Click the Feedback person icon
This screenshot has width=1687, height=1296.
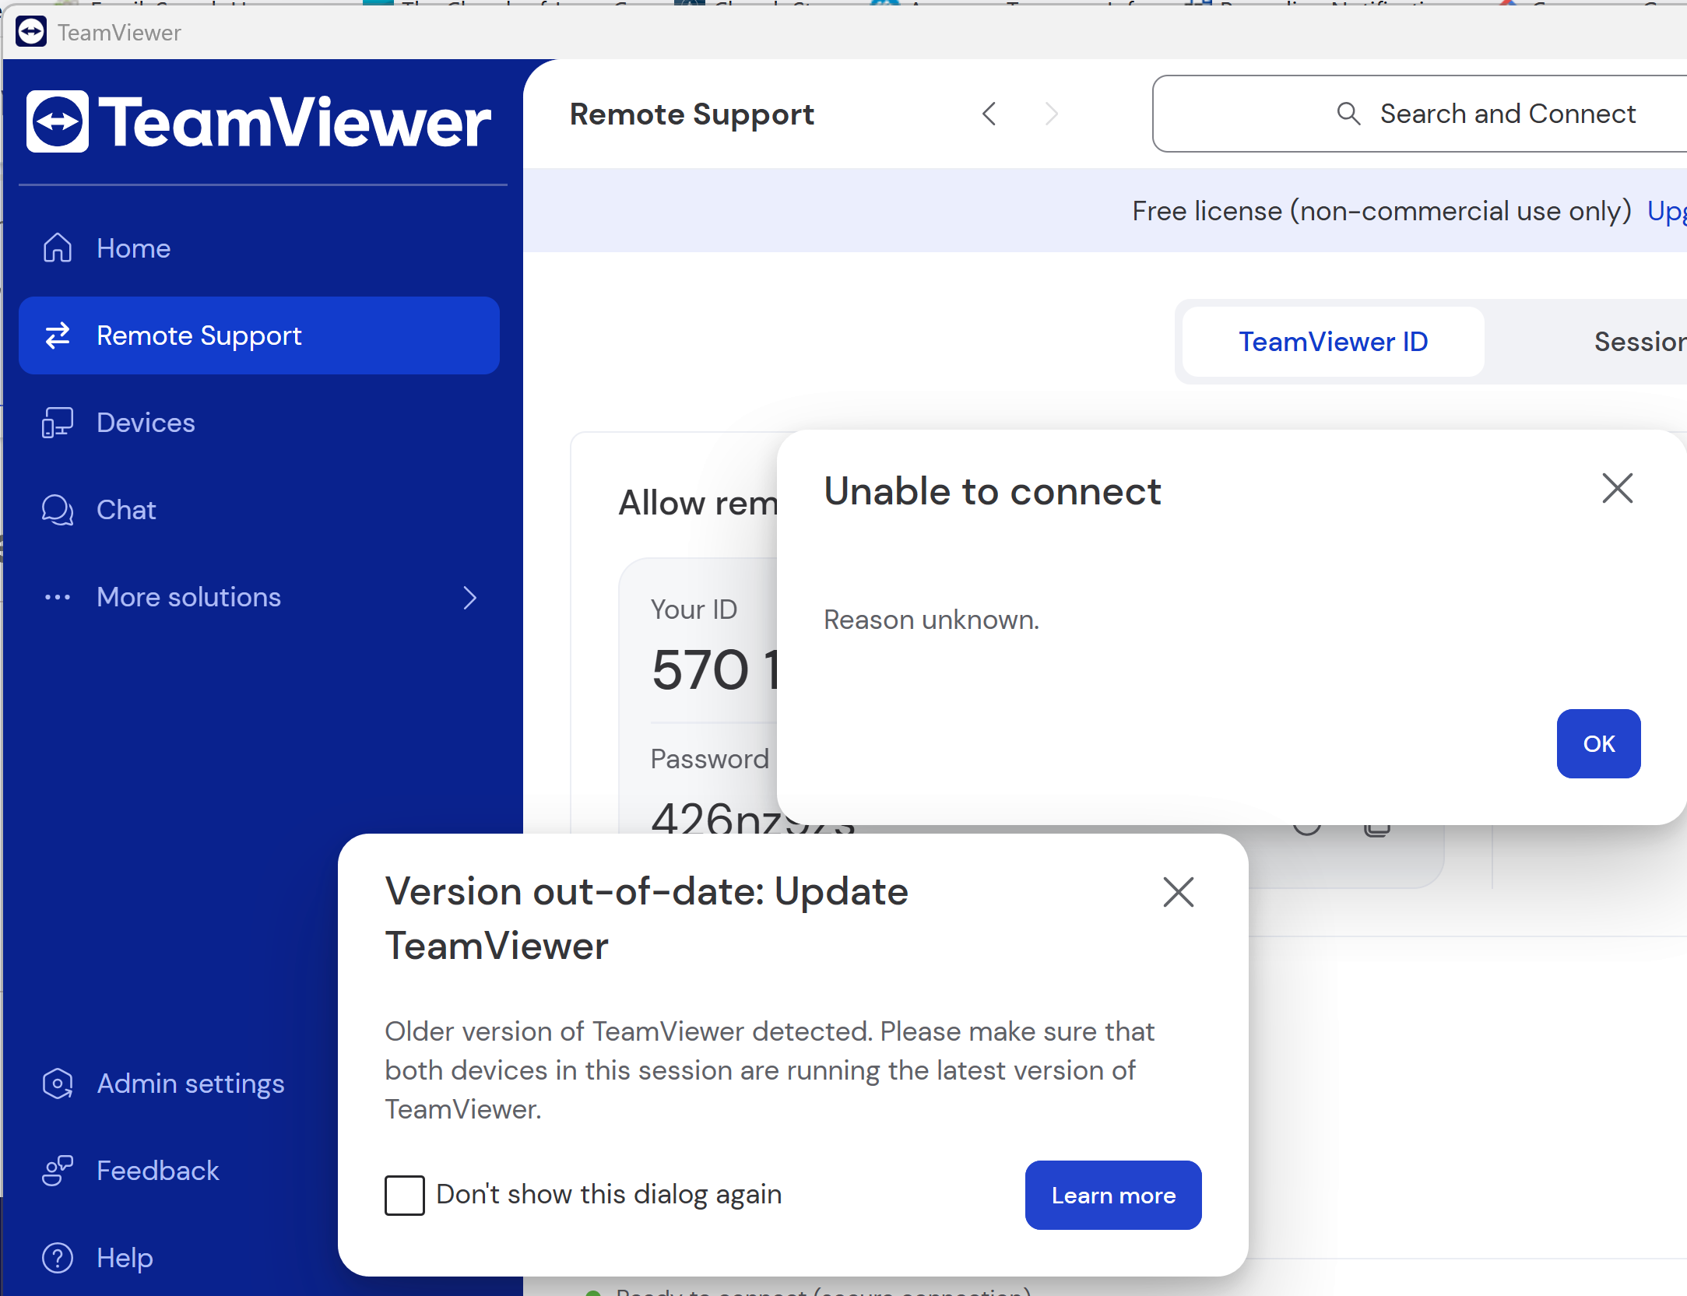58,1171
